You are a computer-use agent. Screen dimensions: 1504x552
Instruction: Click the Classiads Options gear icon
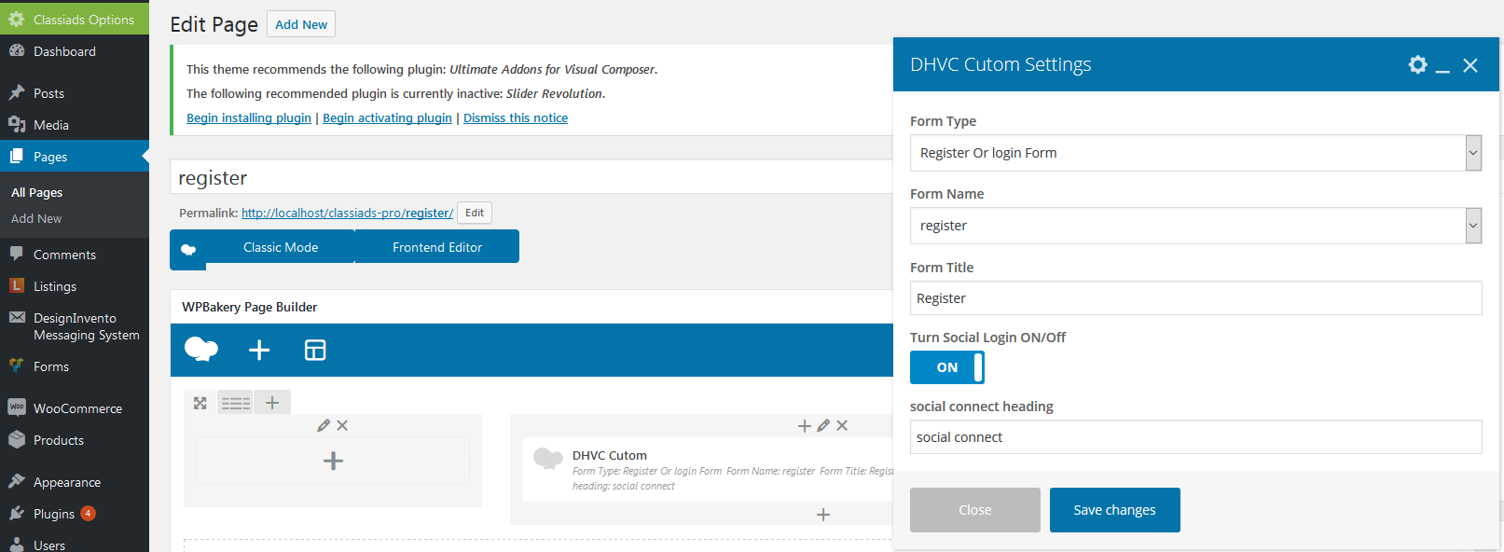[17, 19]
